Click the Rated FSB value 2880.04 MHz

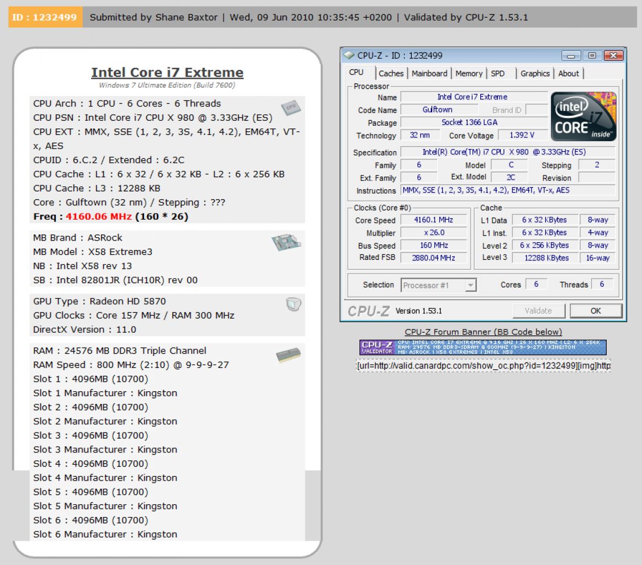[x=433, y=258]
